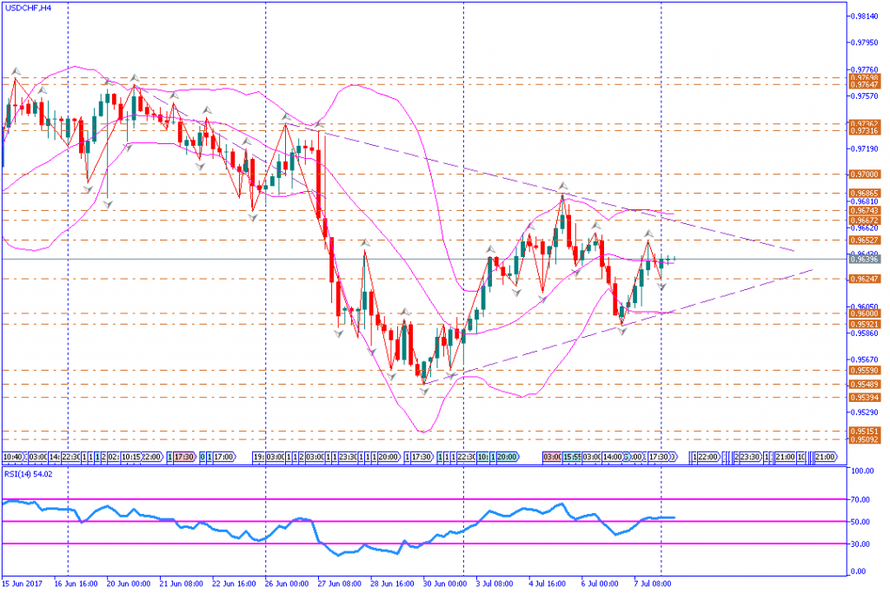Select the 0.97698 top resistance label
The height and width of the screenshot is (593, 890).
point(864,78)
